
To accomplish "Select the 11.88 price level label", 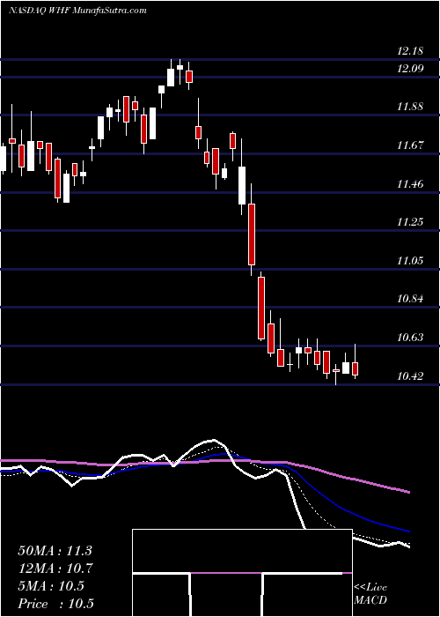I will [x=410, y=107].
